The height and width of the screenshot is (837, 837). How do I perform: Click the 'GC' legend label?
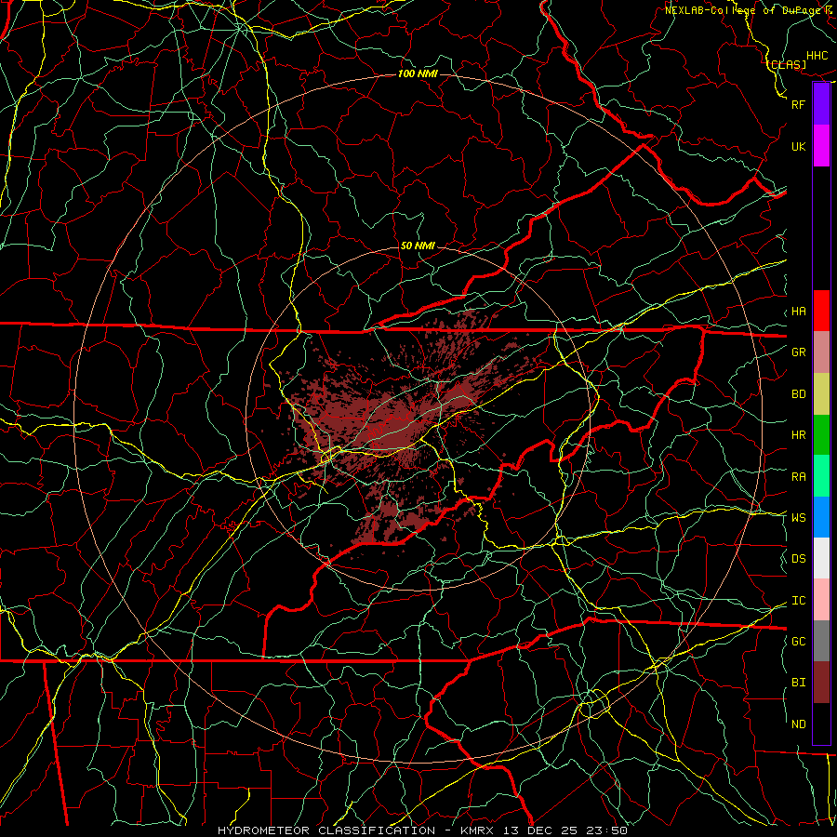799,642
